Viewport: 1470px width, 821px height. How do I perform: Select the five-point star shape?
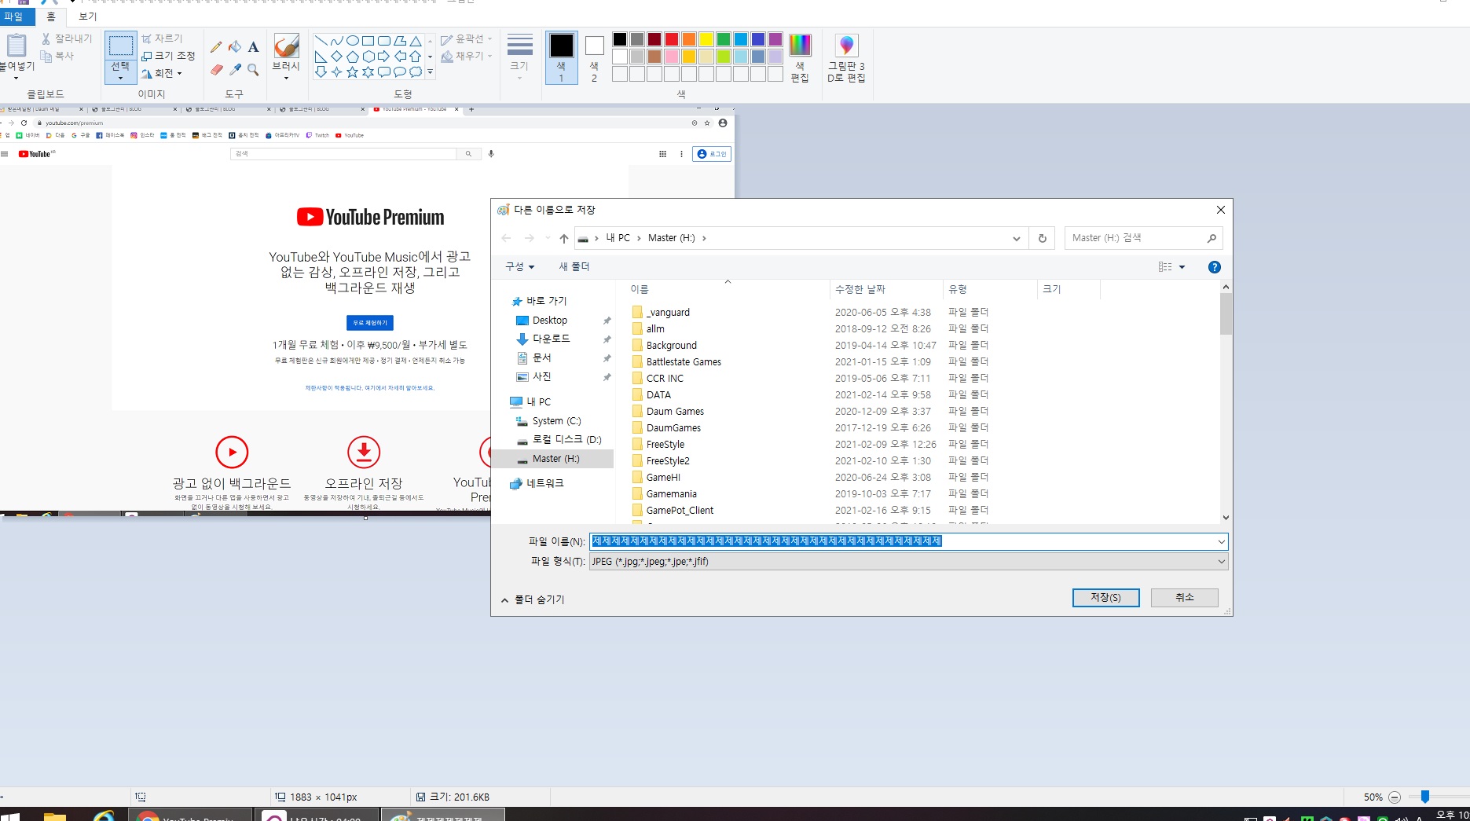352,71
